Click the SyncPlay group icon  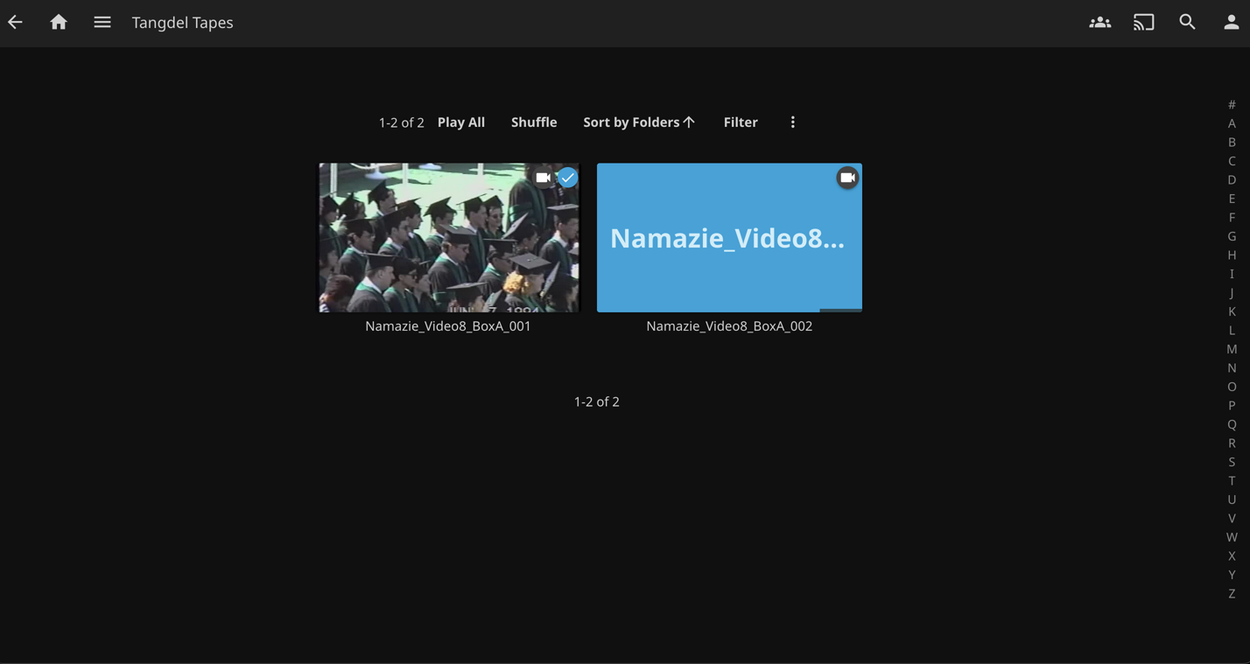tap(1099, 22)
